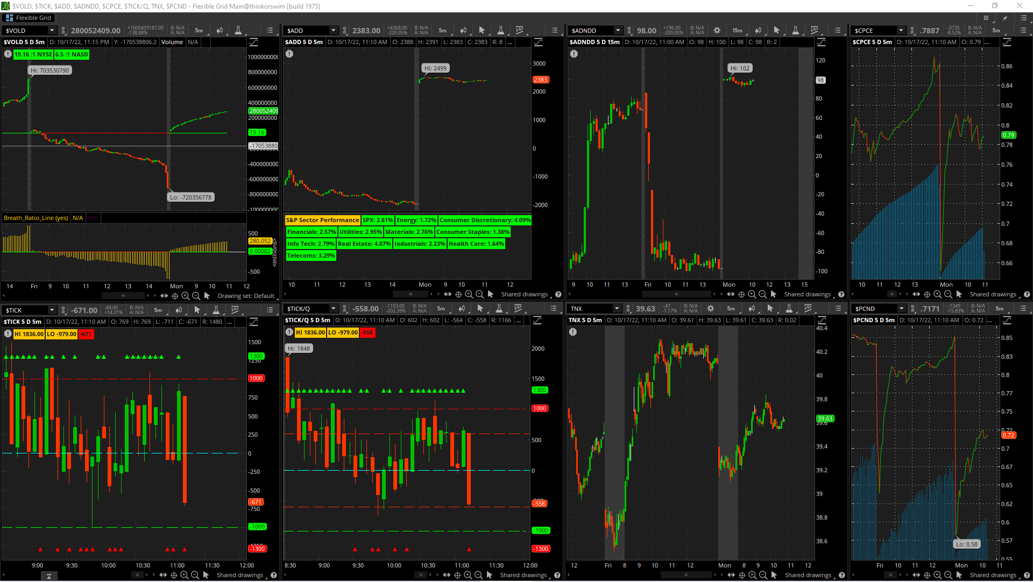The width and height of the screenshot is (1033, 582).
Task: Select the Flexible Grid tab
Action: 29,18
